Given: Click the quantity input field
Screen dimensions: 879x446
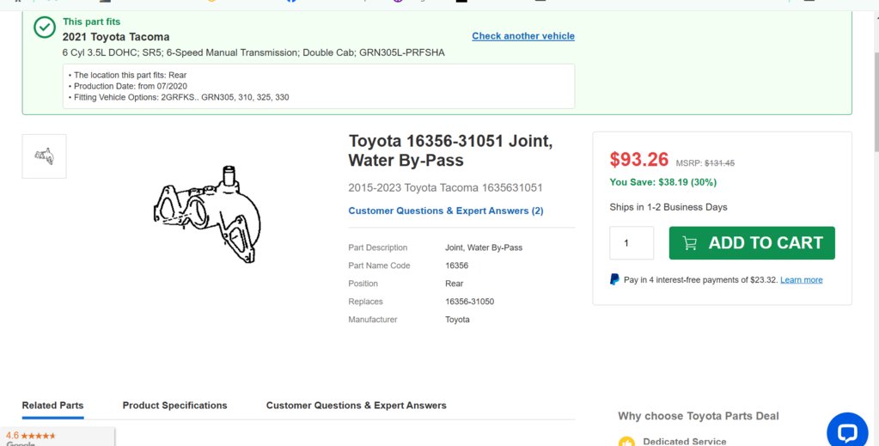Looking at the screenshot, I should (x=632, y=243).
